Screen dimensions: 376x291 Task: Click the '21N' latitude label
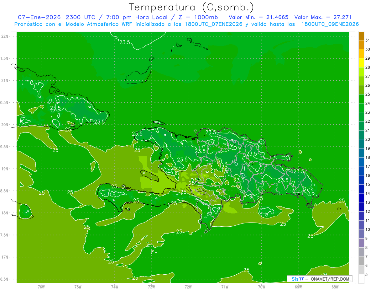click(5, 81)
